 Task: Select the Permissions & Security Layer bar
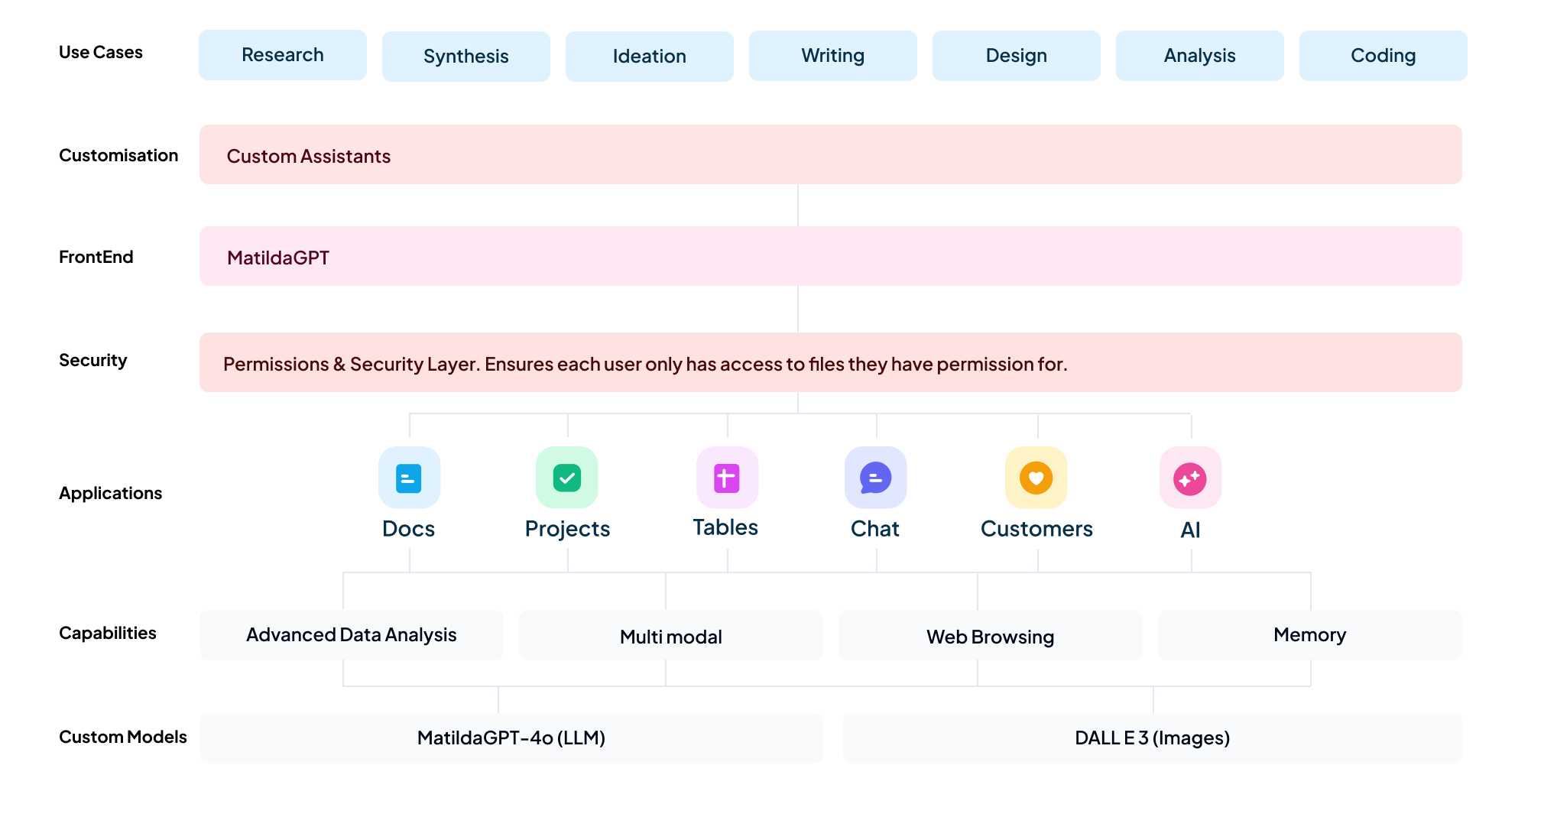[x=831, y=362]
